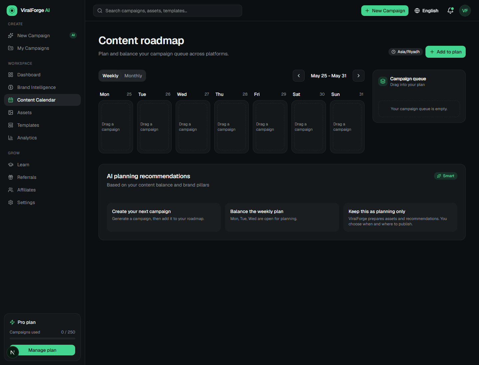Click the globe icon next to English

click(417, 11)
